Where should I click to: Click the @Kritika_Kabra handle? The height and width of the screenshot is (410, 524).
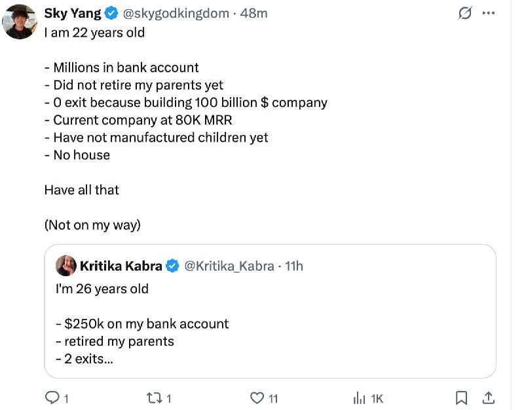pos(229,266)
